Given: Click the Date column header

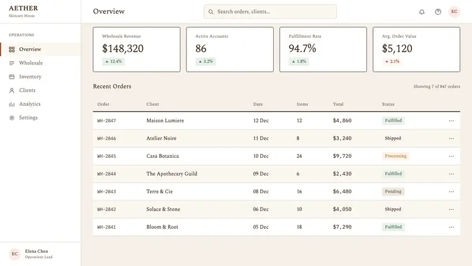Looking at the screenshot, I should tap(258, 104).
